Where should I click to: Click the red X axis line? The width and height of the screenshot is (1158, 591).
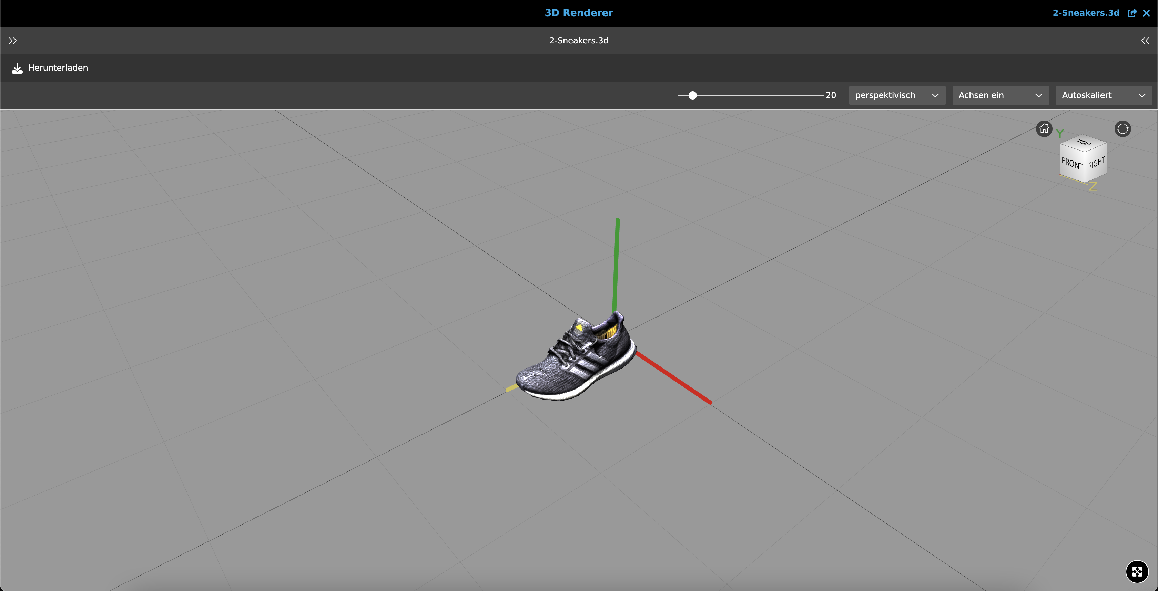(674, 379)
